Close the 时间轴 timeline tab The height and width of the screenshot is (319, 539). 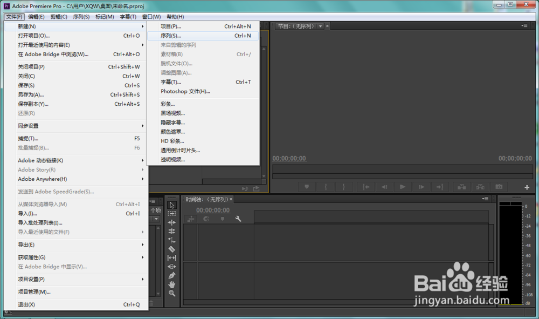click(231, 199)
